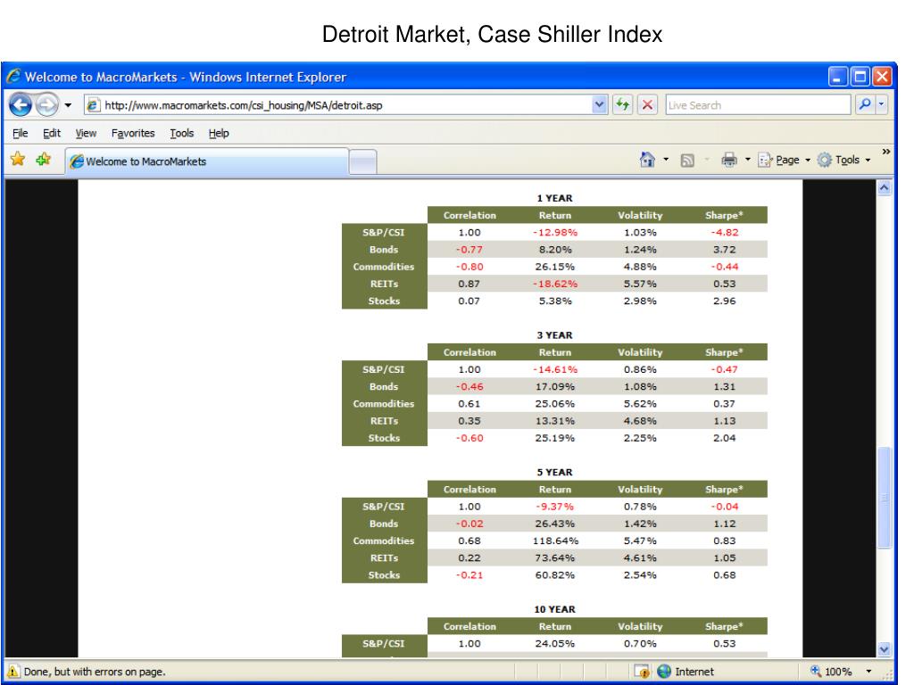Image resolution: width=914 pixels, height=685 pixels.
Task: Click 1 year REITs return -18.62%
Action: [555, 284]
